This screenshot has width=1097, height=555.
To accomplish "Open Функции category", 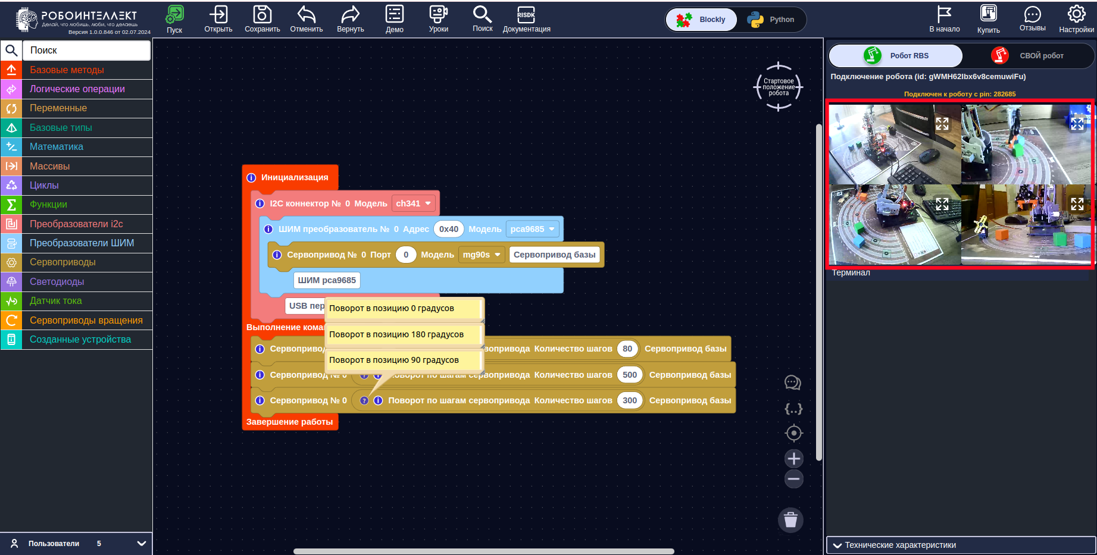I will [x=76, y=204].
